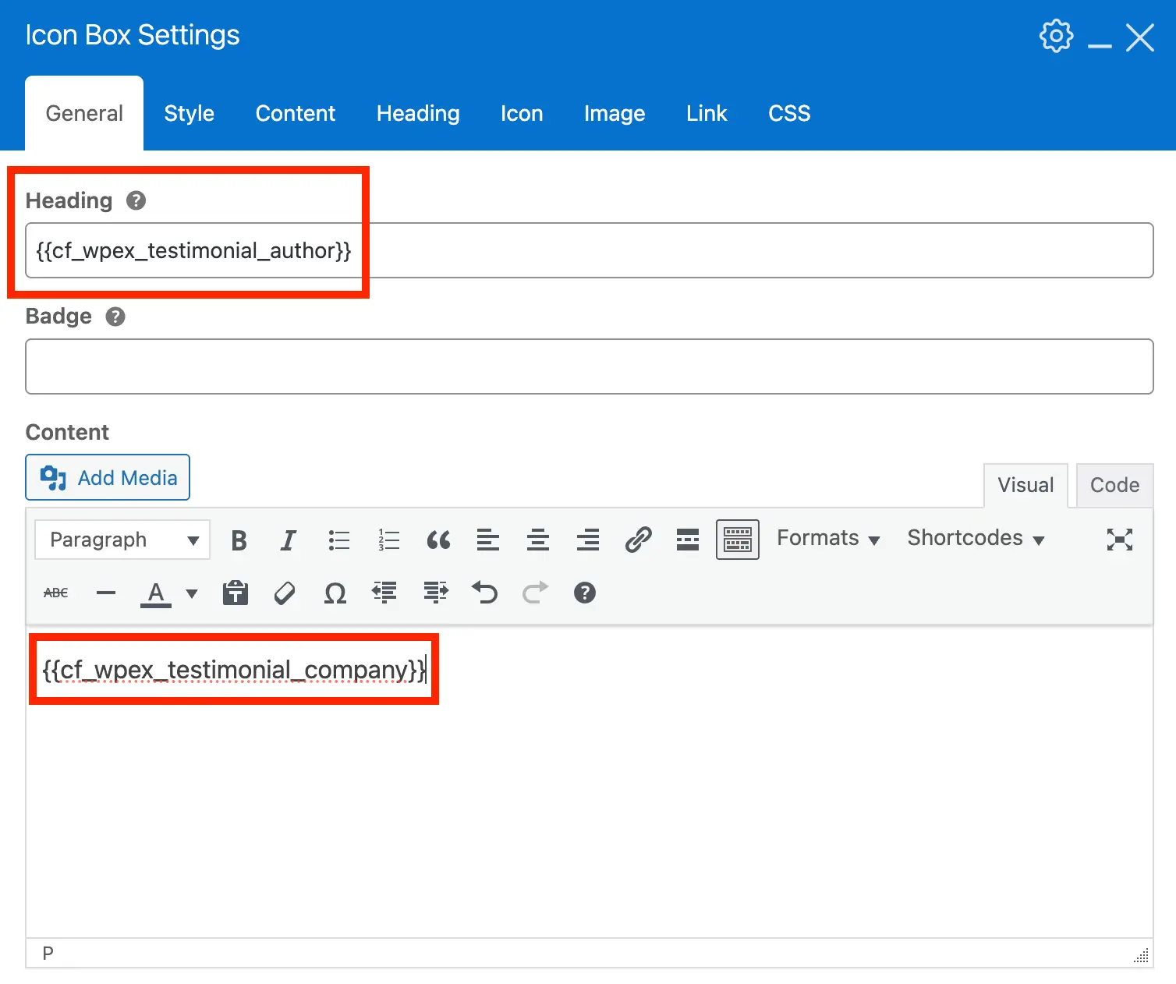
Task: Open the Paragraph format dropdown
Action: point(122,540)
